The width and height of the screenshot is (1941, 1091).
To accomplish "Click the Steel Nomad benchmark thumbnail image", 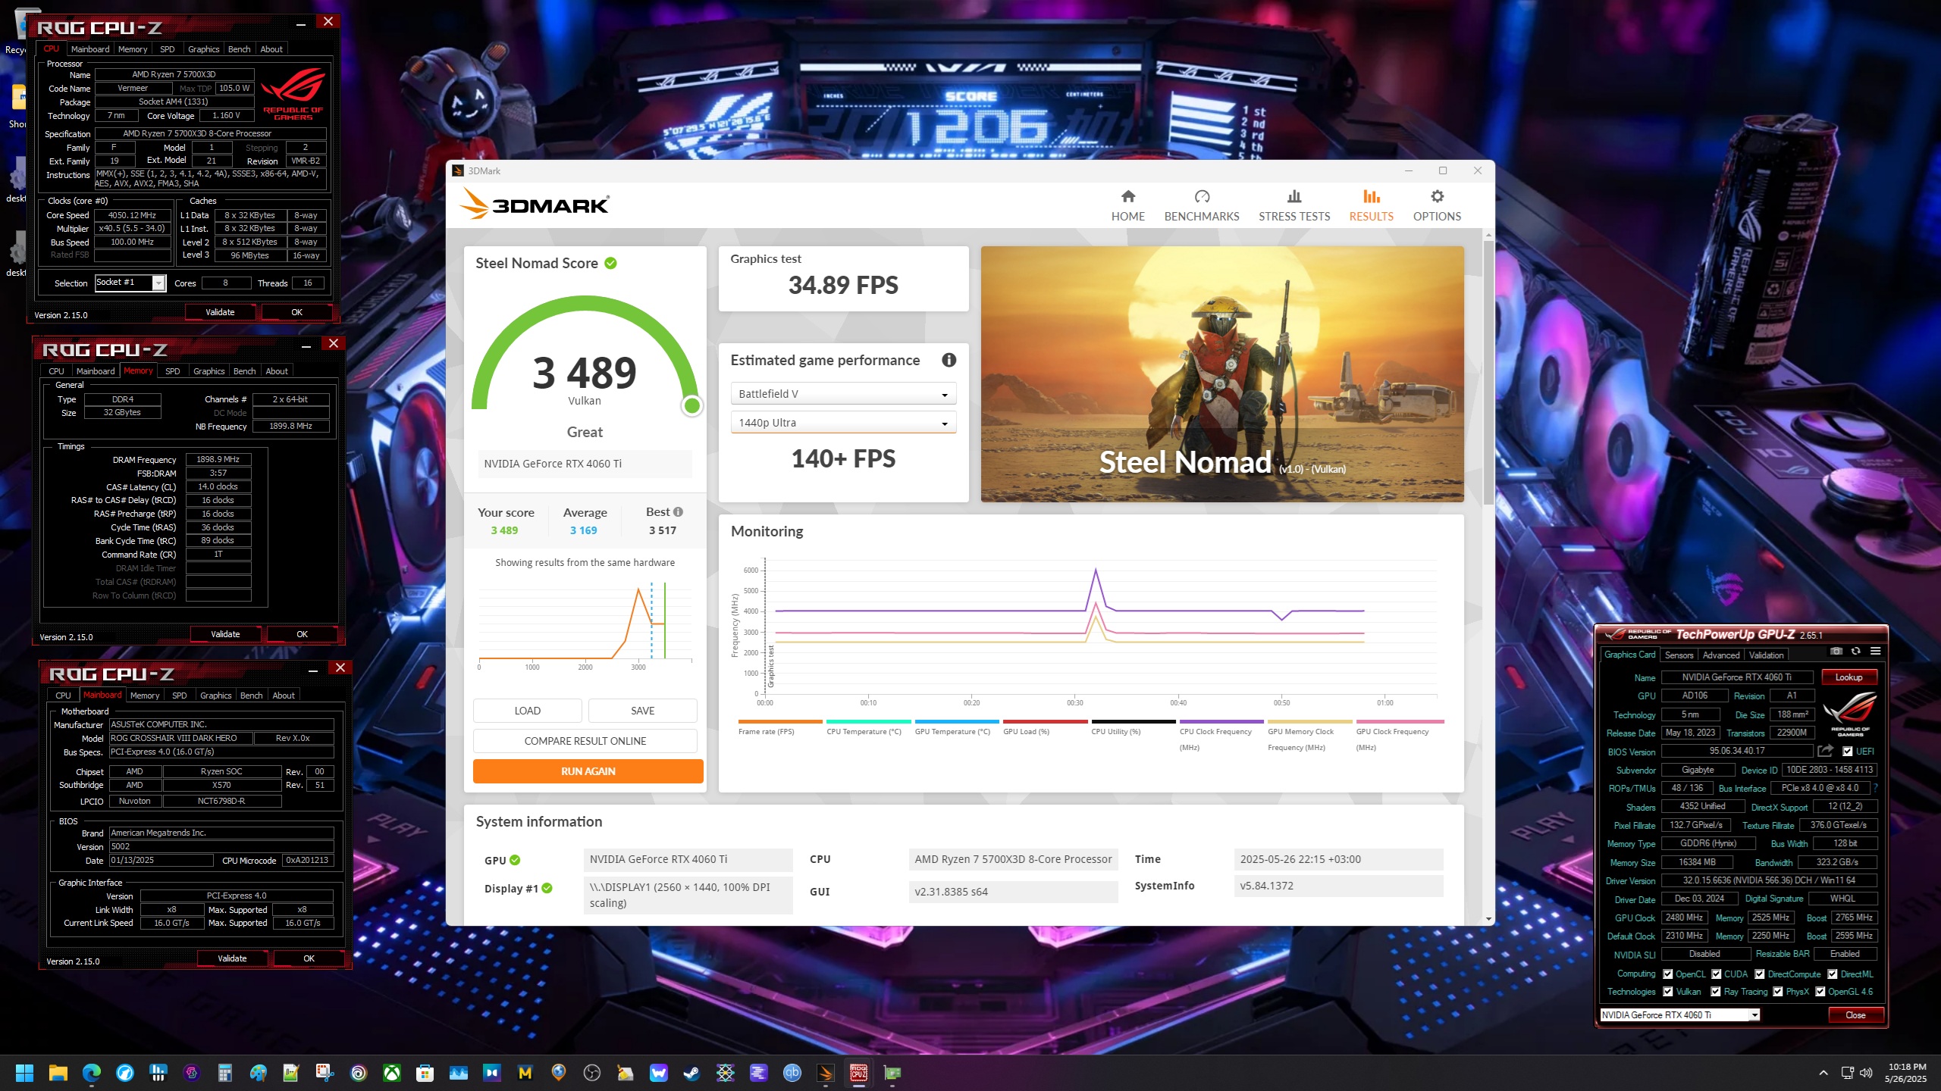I will click(1222, 374).
